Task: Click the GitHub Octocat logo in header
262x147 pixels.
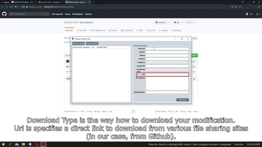Action: pos(5,14)
